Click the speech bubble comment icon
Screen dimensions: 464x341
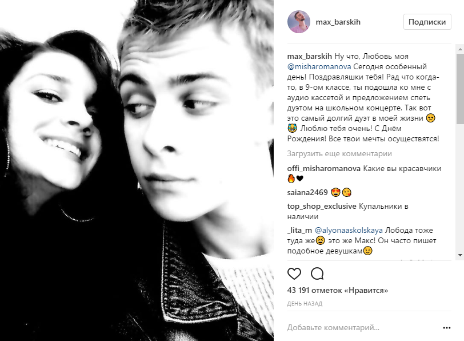(x=317, y=273)
